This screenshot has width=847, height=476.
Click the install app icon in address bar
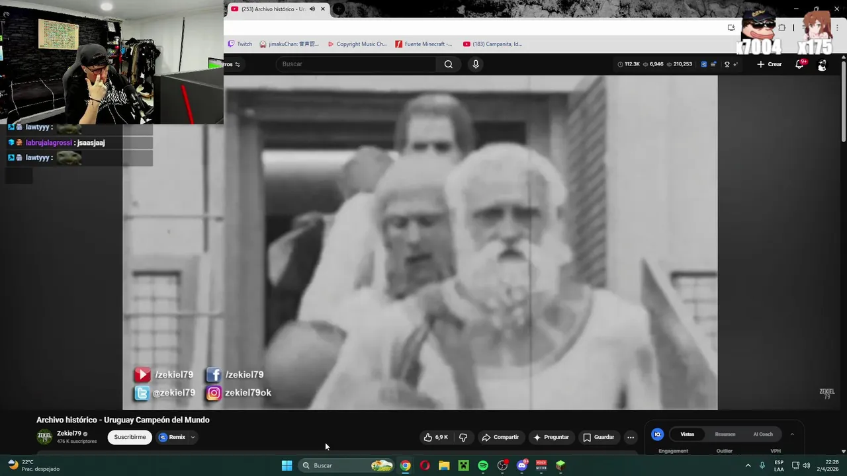(x=731, y=28)
